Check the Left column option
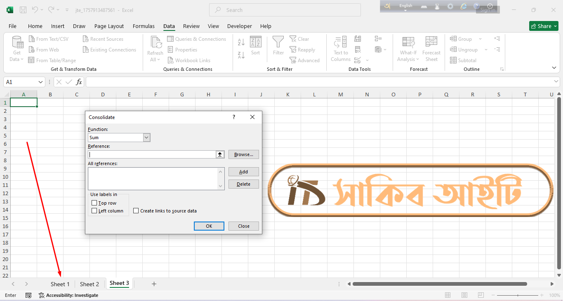Screen dimensions: 563x301 point(94,211)
